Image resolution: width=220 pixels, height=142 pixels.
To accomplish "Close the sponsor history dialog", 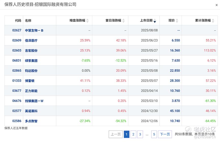I will (216, 5).
